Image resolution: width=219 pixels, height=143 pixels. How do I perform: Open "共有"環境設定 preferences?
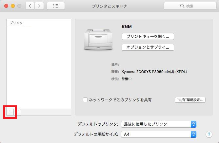[x=190, y=100]
